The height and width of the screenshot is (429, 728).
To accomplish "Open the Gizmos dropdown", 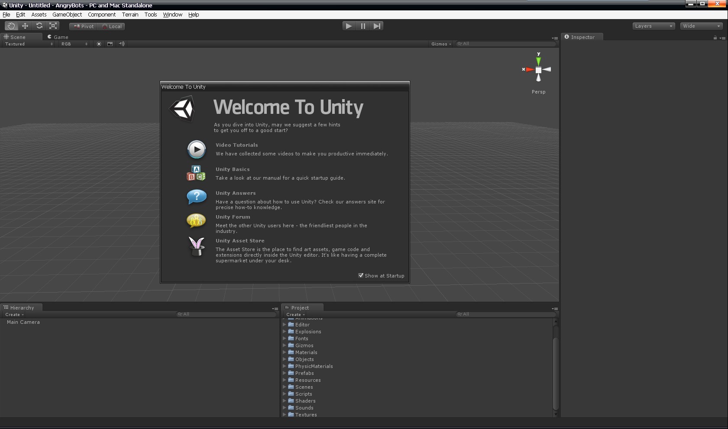I will pyautogui.click(x=441, y=44).
